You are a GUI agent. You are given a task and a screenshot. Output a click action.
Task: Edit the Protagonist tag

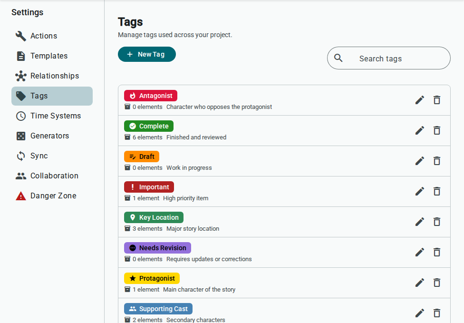pos(420,283)
